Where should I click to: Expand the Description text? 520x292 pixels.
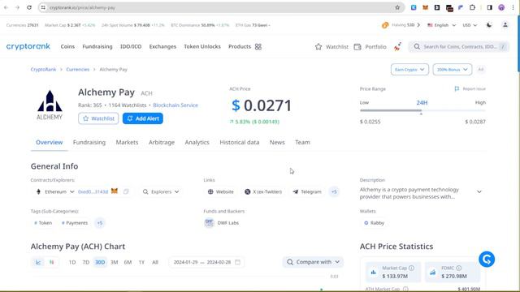[x=479, y=191]
